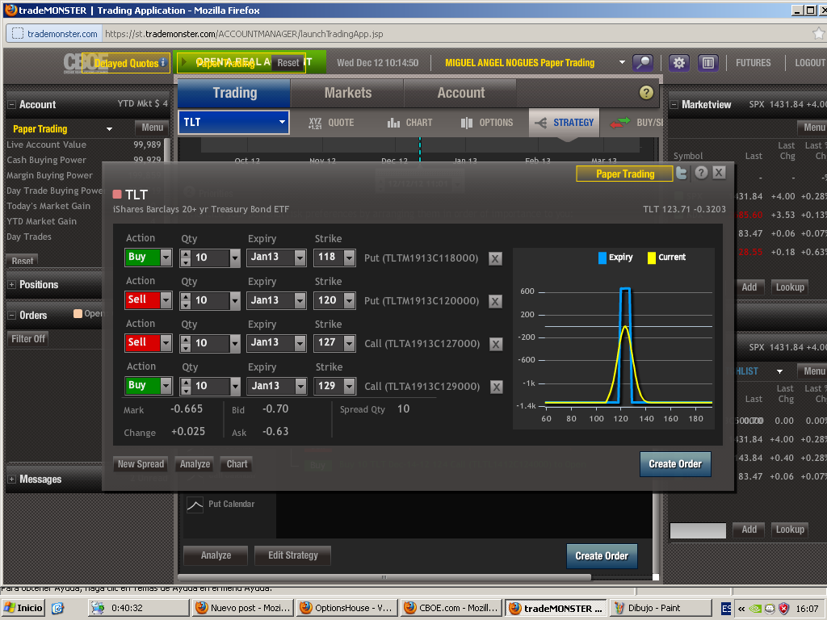The width and height of the screenshot is (827, 620).
Task: Click the layout panel icon beside settings
Action: [x=707, y=63]
